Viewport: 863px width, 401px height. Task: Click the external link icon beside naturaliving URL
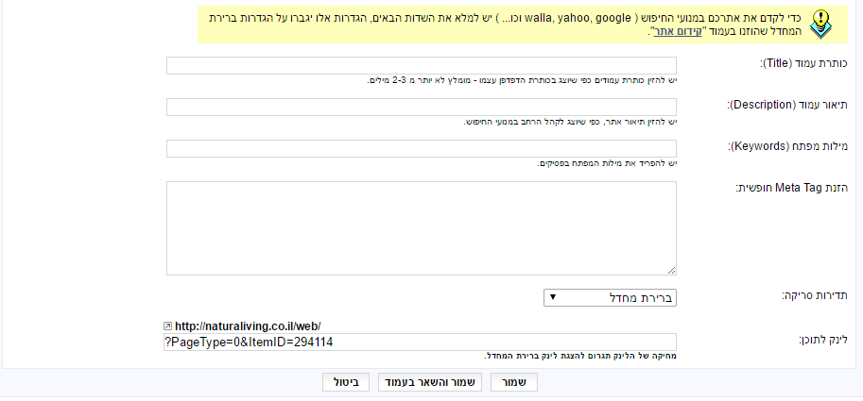(168, 326)
